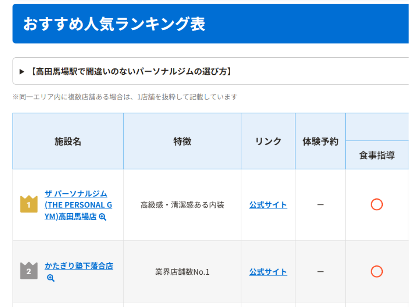Image resolution: width=409 pixels, height=307 pixels.
Task: Click the リンク column header
Action: point(268,141)
